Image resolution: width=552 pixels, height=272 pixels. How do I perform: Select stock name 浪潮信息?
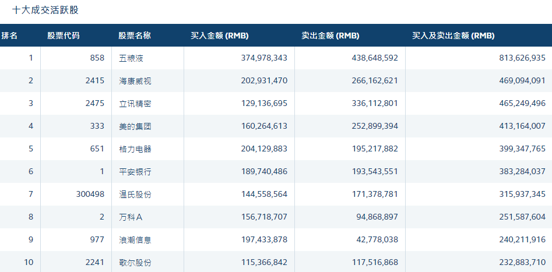point(135,239)
